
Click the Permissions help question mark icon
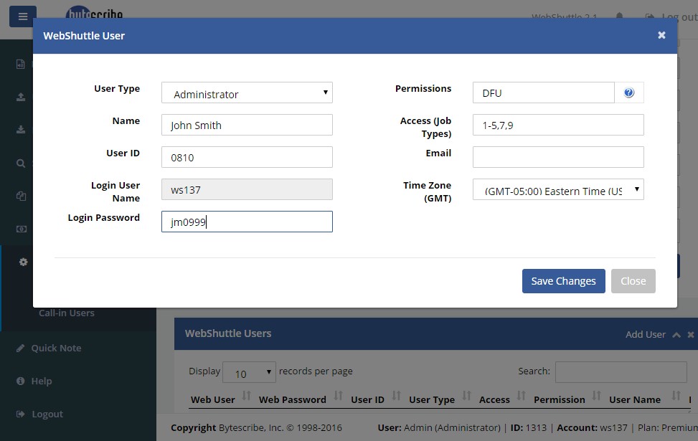[x=628, y=93]
